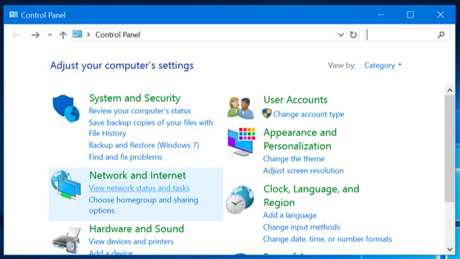Click the Hardware and Sound printer icon

67,241
